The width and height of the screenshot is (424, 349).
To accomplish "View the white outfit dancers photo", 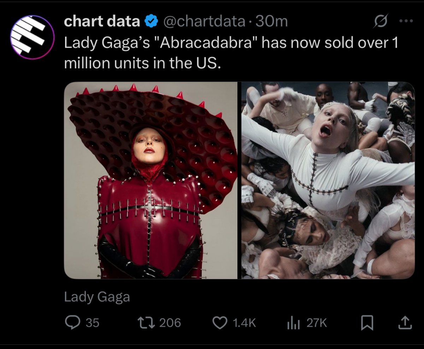I will pos(328,180).
